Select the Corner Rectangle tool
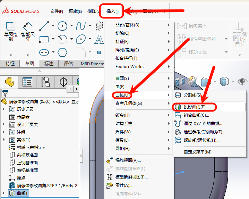The height and width of the screenshot is (199, 249). (44, 39)
